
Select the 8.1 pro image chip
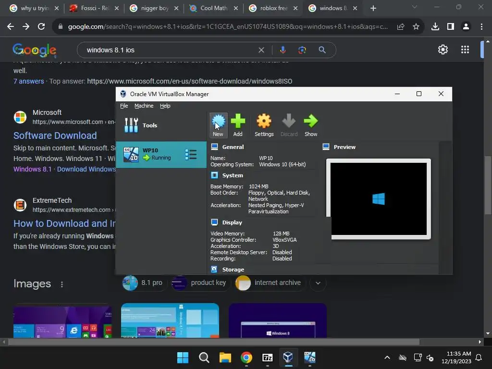143,283
